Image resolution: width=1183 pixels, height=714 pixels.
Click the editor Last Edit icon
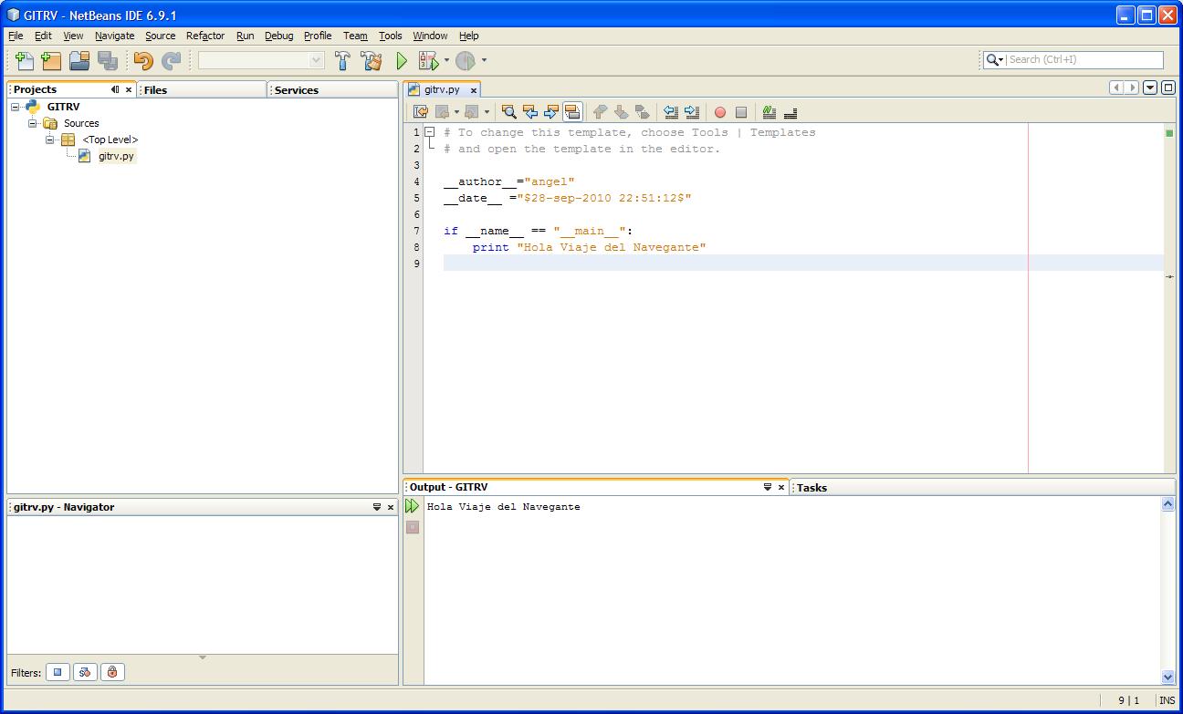tap(421, 112)
